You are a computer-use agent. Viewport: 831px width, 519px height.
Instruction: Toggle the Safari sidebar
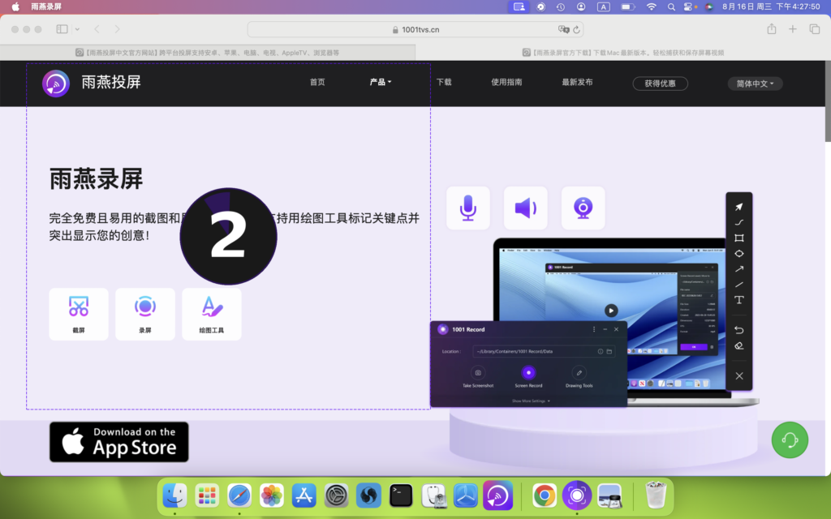point(62,29)
